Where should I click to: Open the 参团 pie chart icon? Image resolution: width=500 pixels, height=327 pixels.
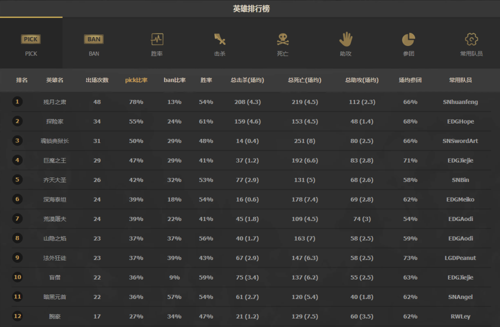[x=408, y=39]
